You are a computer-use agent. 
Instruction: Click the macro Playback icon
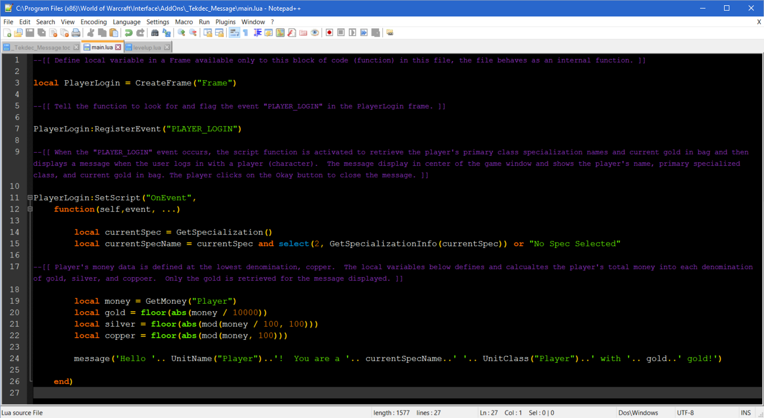pos(352,32)
